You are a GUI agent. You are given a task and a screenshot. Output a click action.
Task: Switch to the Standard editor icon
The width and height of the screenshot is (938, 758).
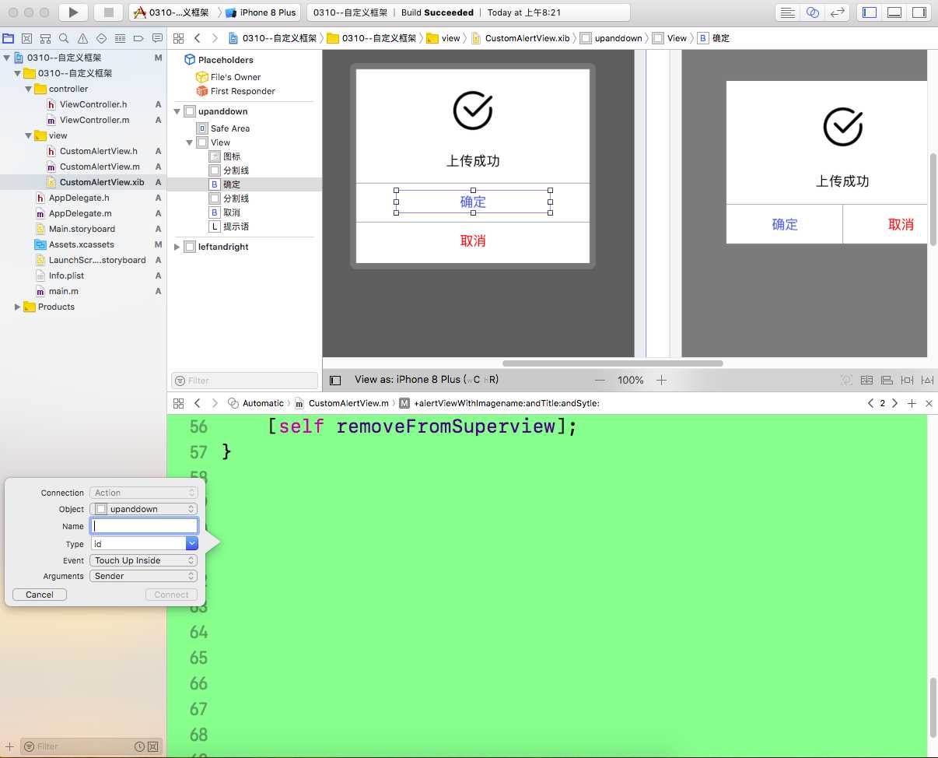[x=788, y=12]
